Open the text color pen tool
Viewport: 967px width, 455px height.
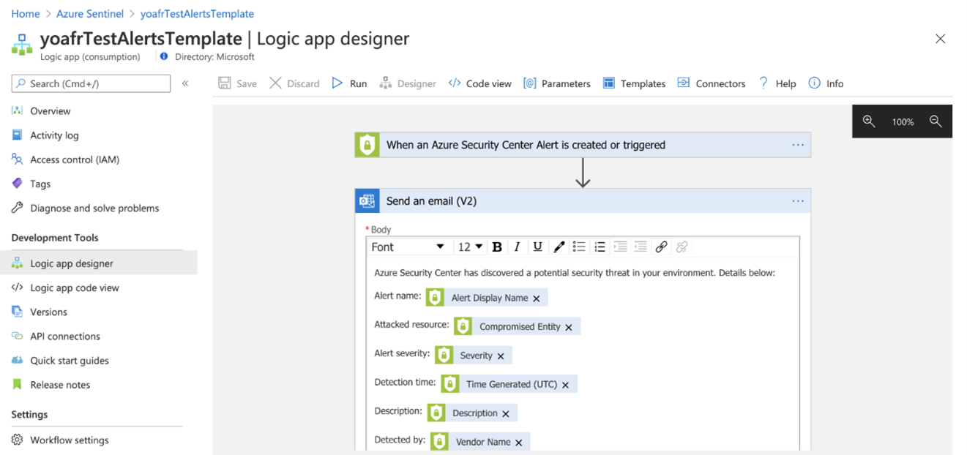(x=559, y=247)
